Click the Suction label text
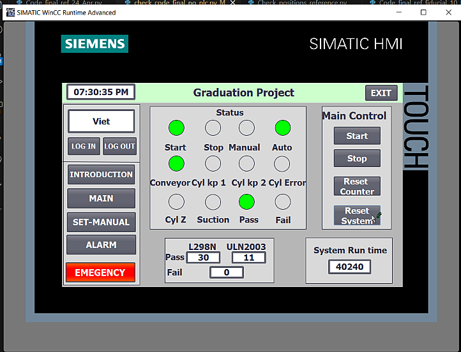Image resolution: width=461 pixels, height=352 pixels. point(213,220)
